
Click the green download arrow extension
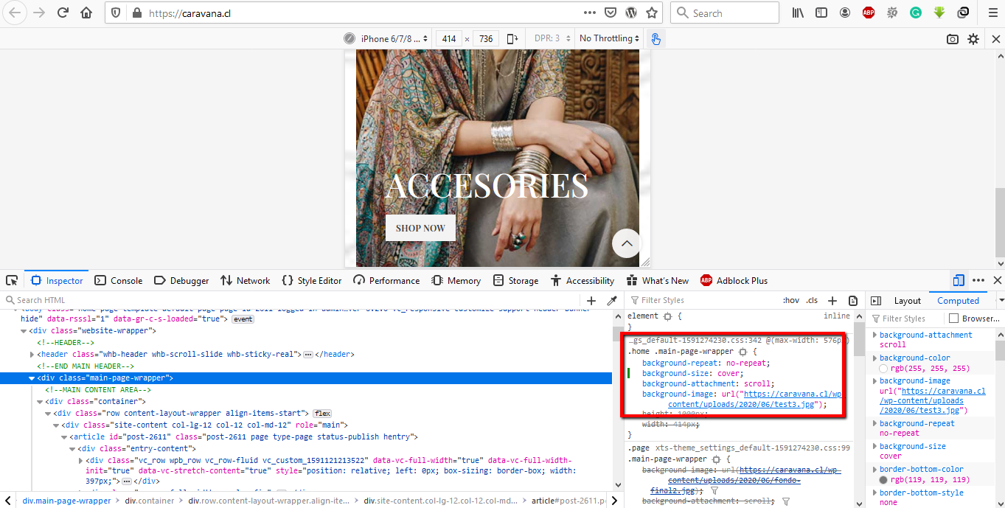click(x=939, y=13)
